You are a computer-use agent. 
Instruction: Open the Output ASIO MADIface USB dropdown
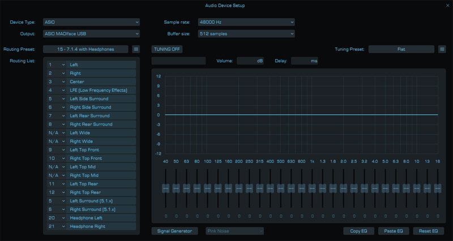(x=91, y=34)
